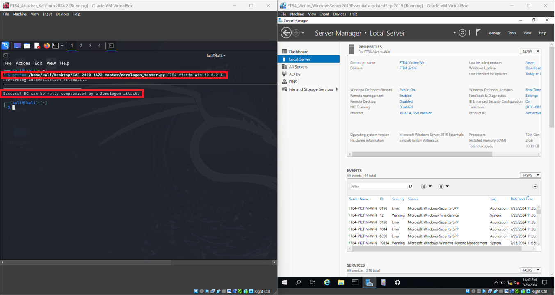
Task: Open the Help menu in Kali terminal
Action: [64, 63]
